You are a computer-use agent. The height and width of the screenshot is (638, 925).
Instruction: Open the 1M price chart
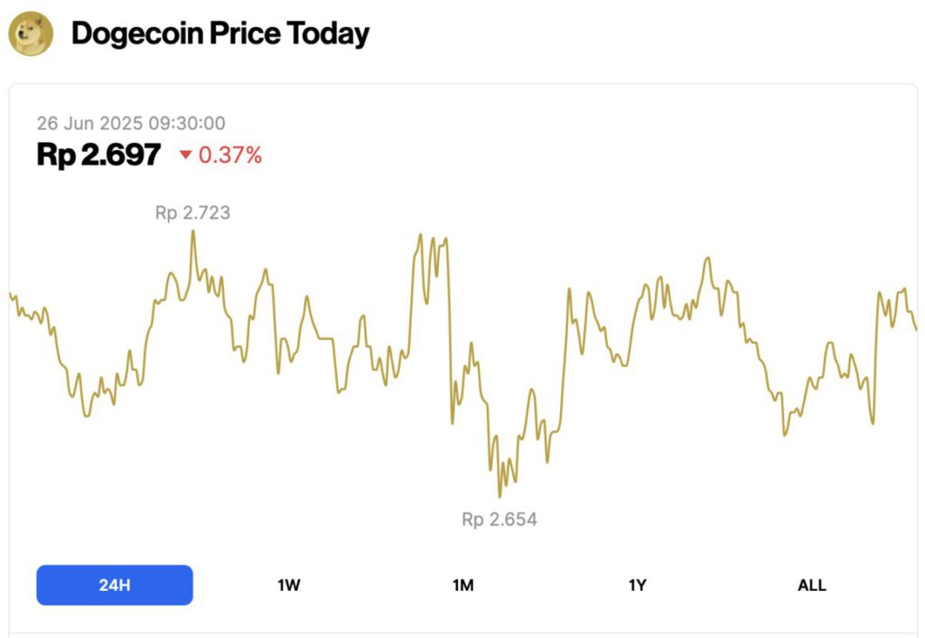[462, 585]
